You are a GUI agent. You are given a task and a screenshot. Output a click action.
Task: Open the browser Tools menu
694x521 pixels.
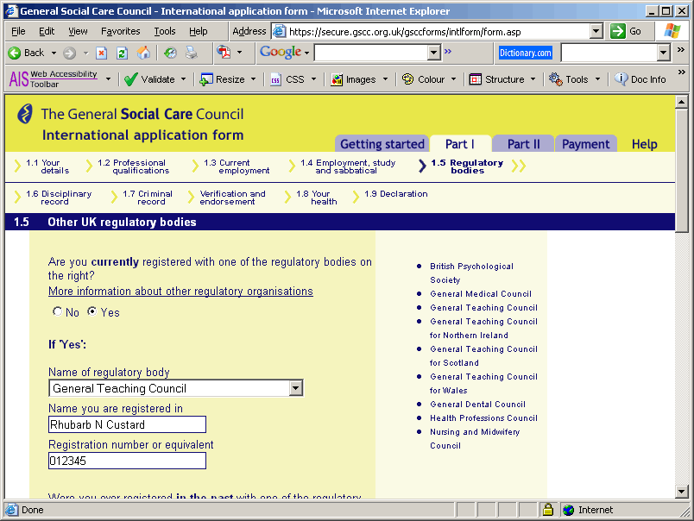click(x=165, y=31)
